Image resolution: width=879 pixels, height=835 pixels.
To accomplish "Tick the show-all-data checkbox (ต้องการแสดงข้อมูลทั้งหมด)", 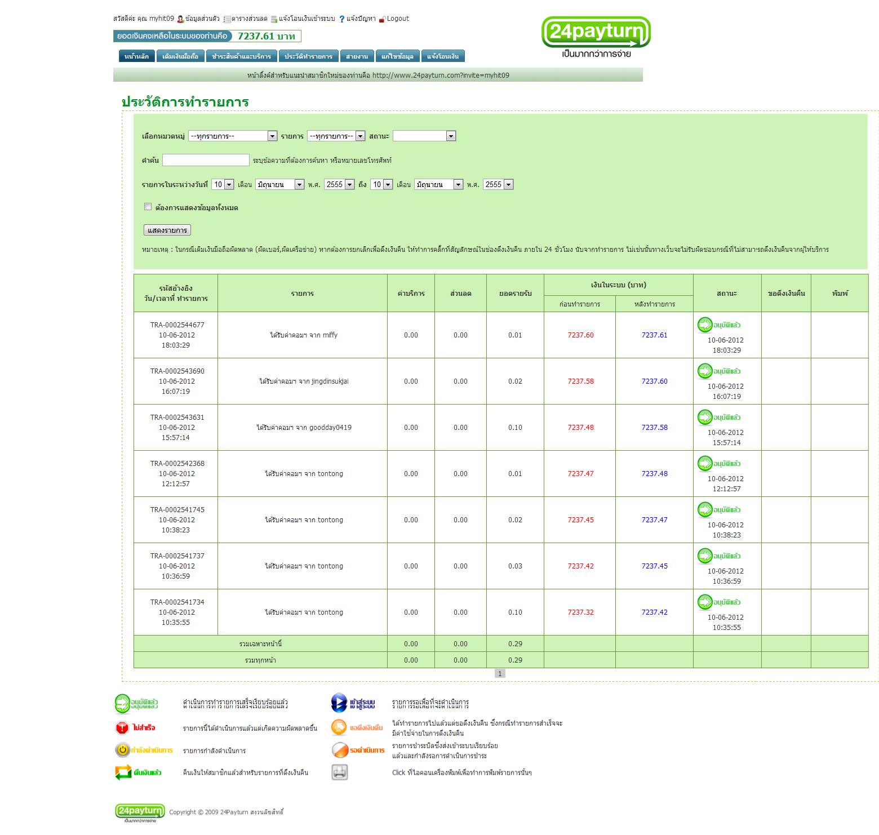I will click(148, 207).
